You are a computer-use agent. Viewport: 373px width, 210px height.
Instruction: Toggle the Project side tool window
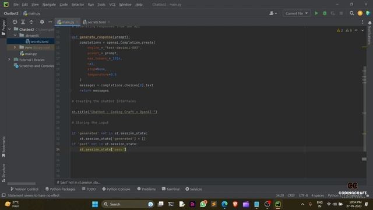(x=3, y=27)
